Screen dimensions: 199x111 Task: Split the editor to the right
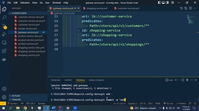[190, 8]
